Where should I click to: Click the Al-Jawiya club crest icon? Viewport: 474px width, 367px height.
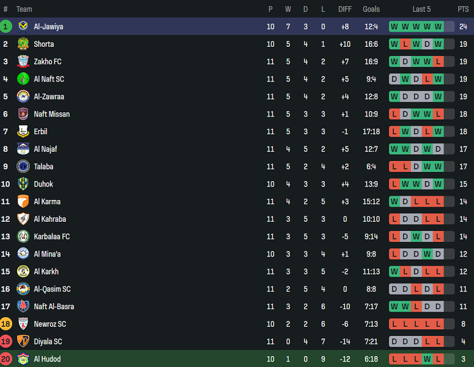[23, 27]
